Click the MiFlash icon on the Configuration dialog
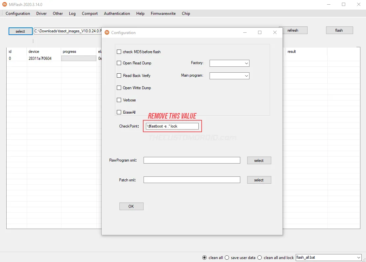 coord(107,32)
